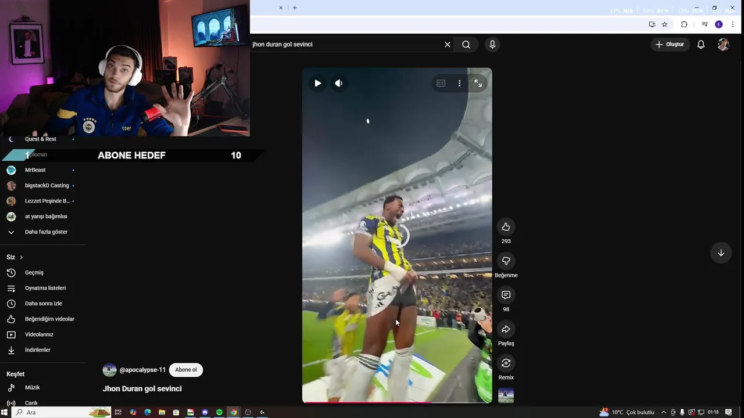Like the Short with 293 likes
Image resolution: width=744 pixels, height=418 pixels.
point(506,226)
